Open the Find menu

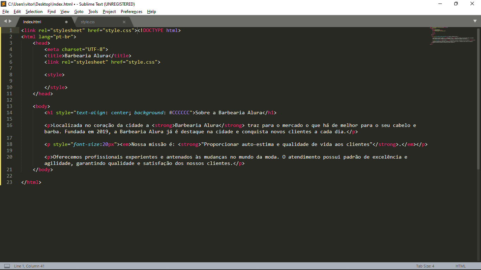51,12
